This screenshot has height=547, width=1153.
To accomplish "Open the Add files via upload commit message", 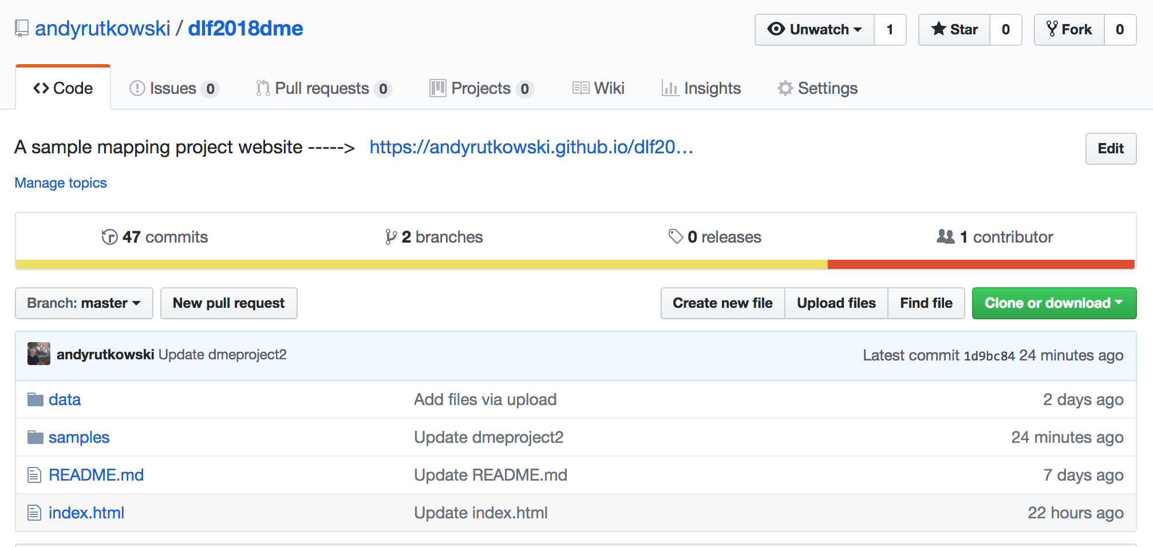I will [x=485, y=399].
